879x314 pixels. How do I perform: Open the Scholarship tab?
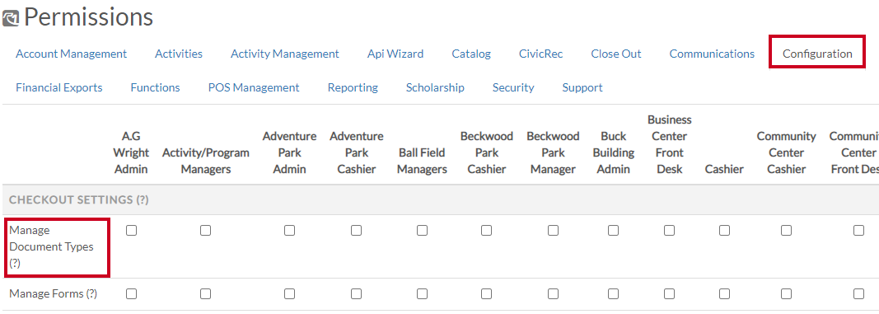click(435, 87)
